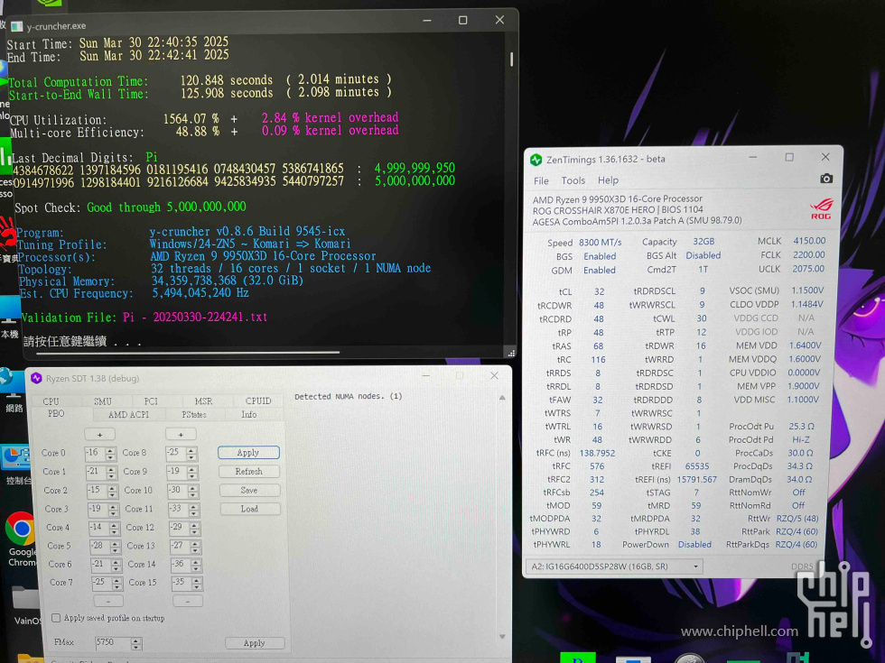Switch to the CPUID tab
The height and width of the screenshot is (663, 885).
coord(258,401)
